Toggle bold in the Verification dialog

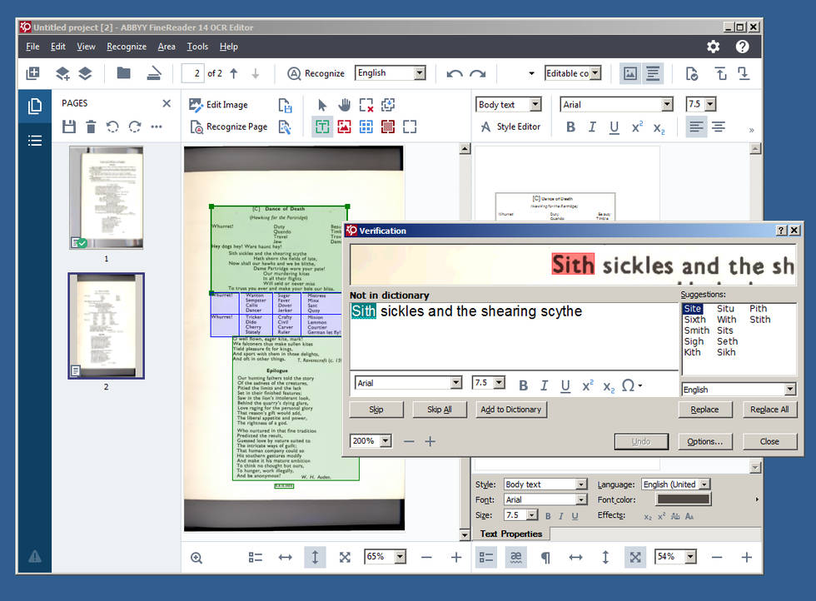coord(523,385)
